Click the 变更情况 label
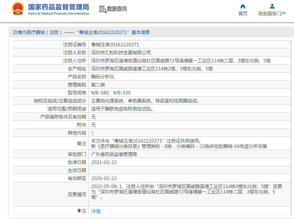Viewport: 294px width, 219px height. (x=77, y=195)
